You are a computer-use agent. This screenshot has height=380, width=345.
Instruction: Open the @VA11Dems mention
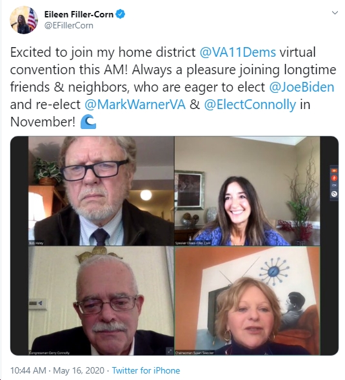pos(238,52)
